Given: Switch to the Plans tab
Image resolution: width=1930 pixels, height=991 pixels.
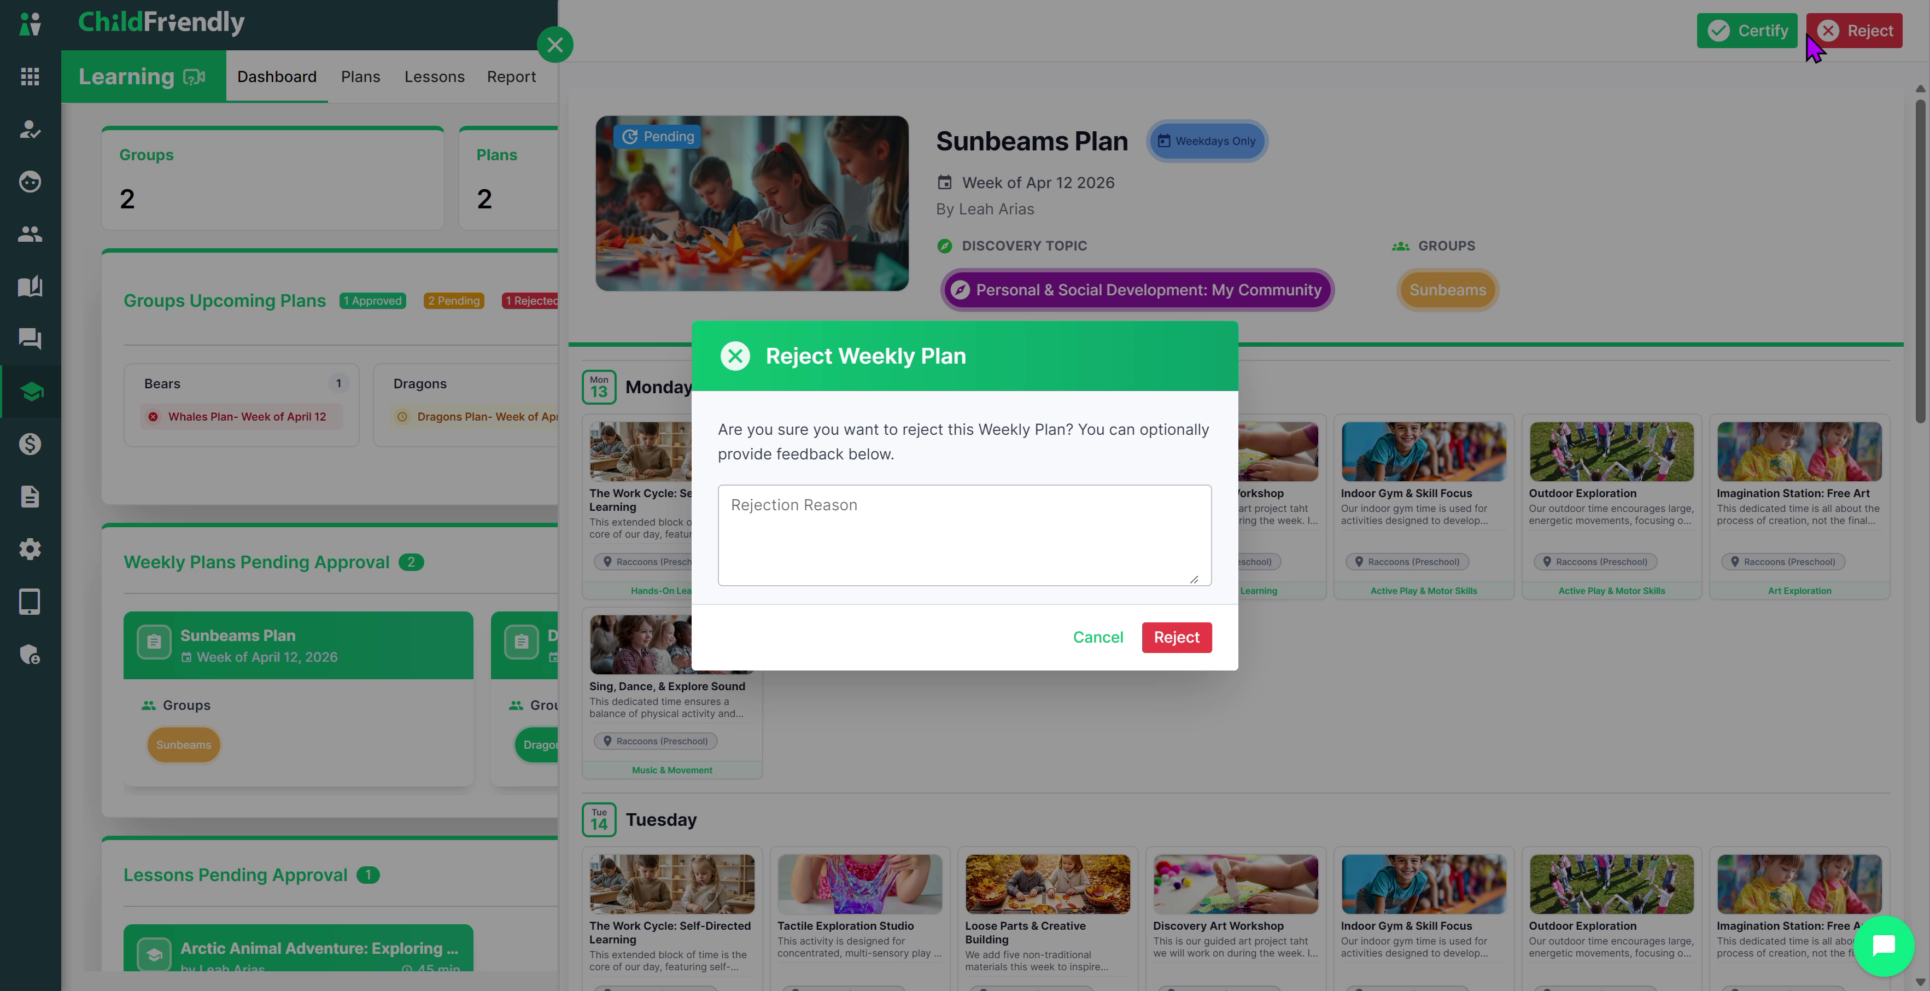Looking at the screenshot, I should 360,77.
